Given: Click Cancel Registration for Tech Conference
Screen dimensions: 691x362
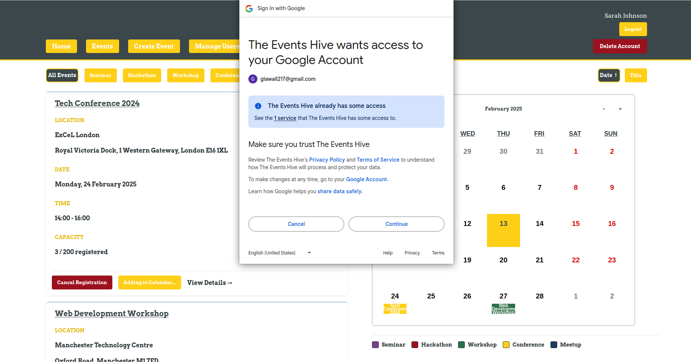Looking at the screenshot, I should coord(82,283).
